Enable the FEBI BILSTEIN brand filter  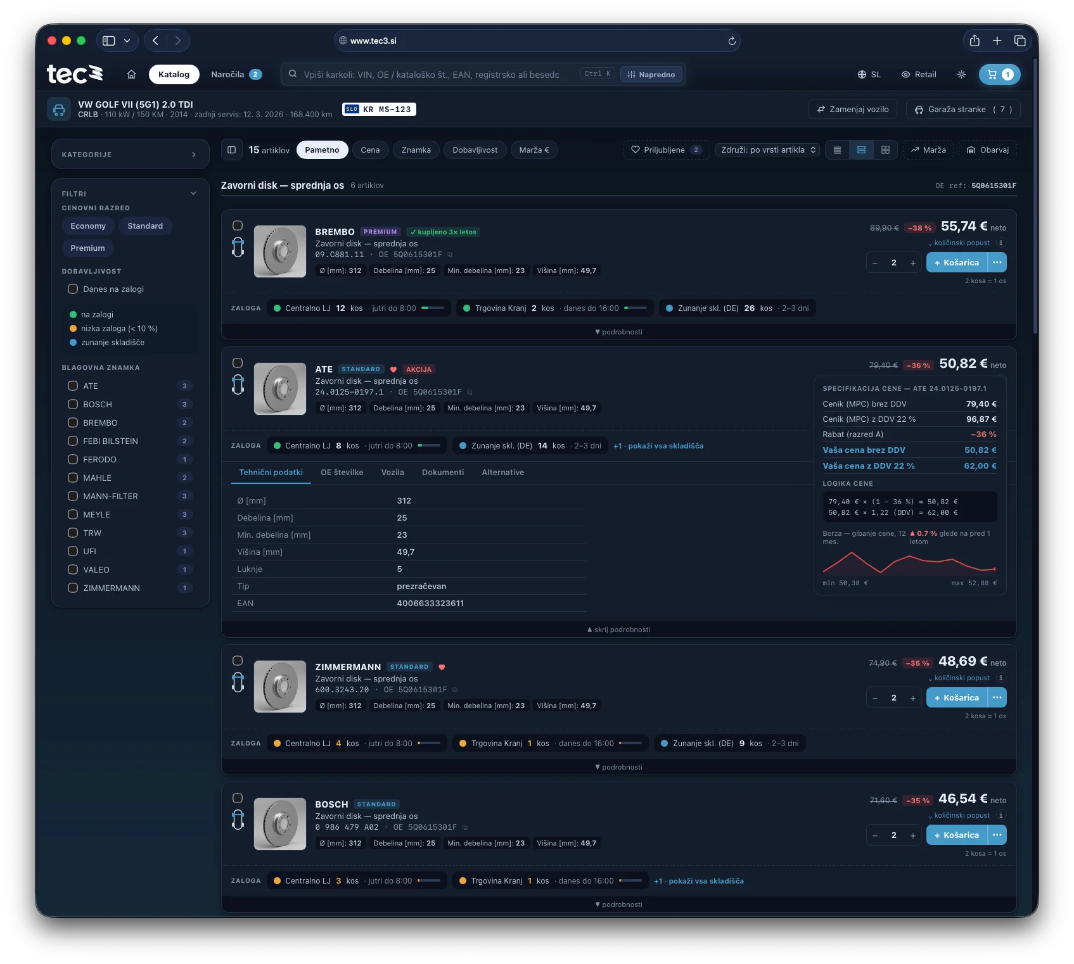73,441
